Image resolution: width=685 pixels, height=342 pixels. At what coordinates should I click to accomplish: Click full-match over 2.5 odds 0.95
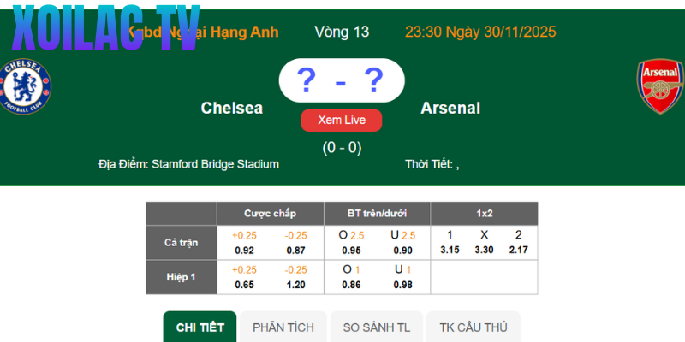pos(350,250)
